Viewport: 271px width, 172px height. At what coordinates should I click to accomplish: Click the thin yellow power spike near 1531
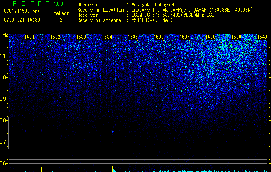(x=41, y=169)
